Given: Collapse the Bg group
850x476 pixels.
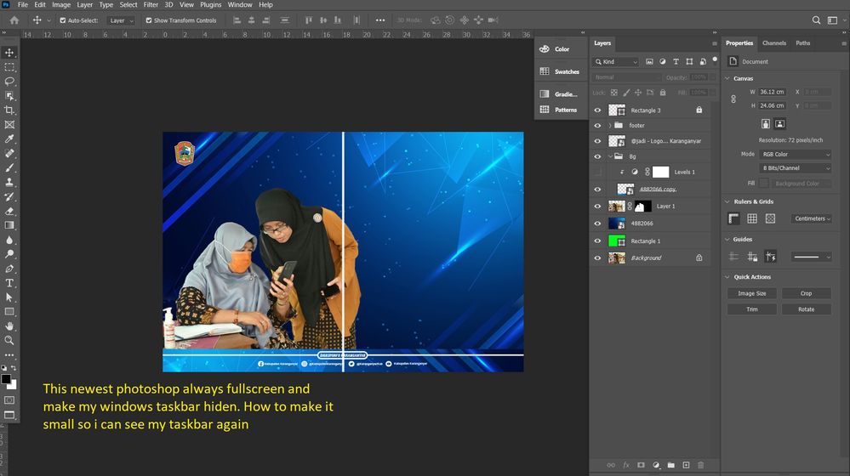Looking at the screenshot, I should tap(610, 156).
